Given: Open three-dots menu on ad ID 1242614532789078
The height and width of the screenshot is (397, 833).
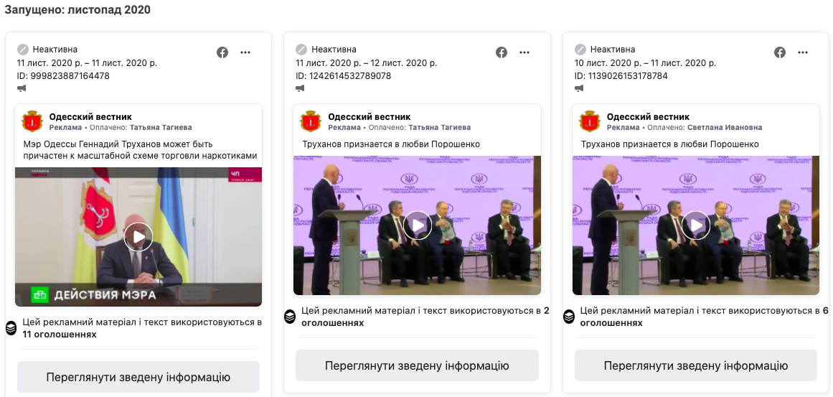Looking at the screenshot, I should click(x=524, y=52).
